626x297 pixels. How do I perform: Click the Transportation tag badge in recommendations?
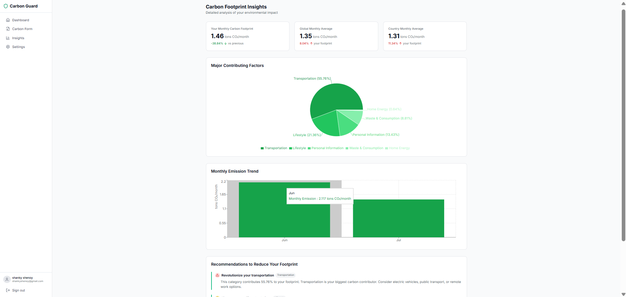click(286, 275)
